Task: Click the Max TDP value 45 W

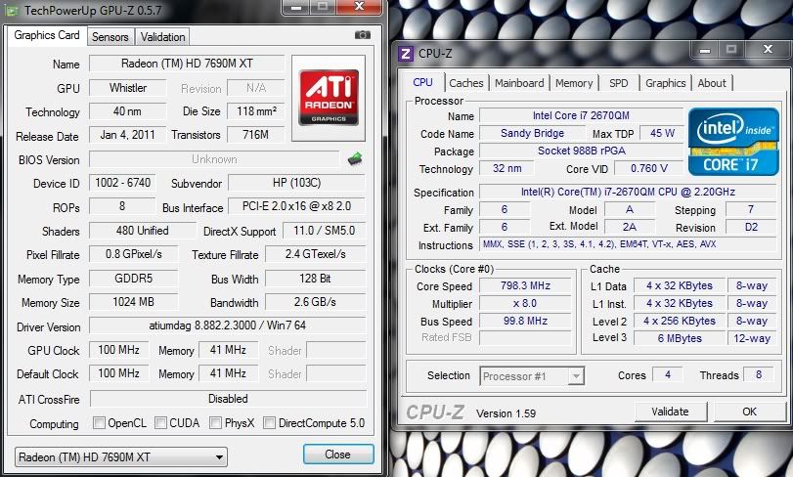Action: point(662,133)
